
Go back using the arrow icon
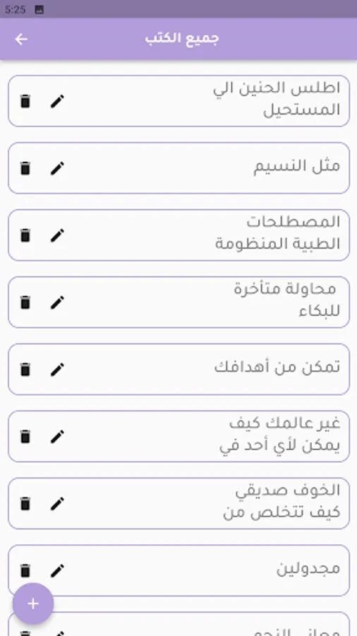(x=21, y=40)
